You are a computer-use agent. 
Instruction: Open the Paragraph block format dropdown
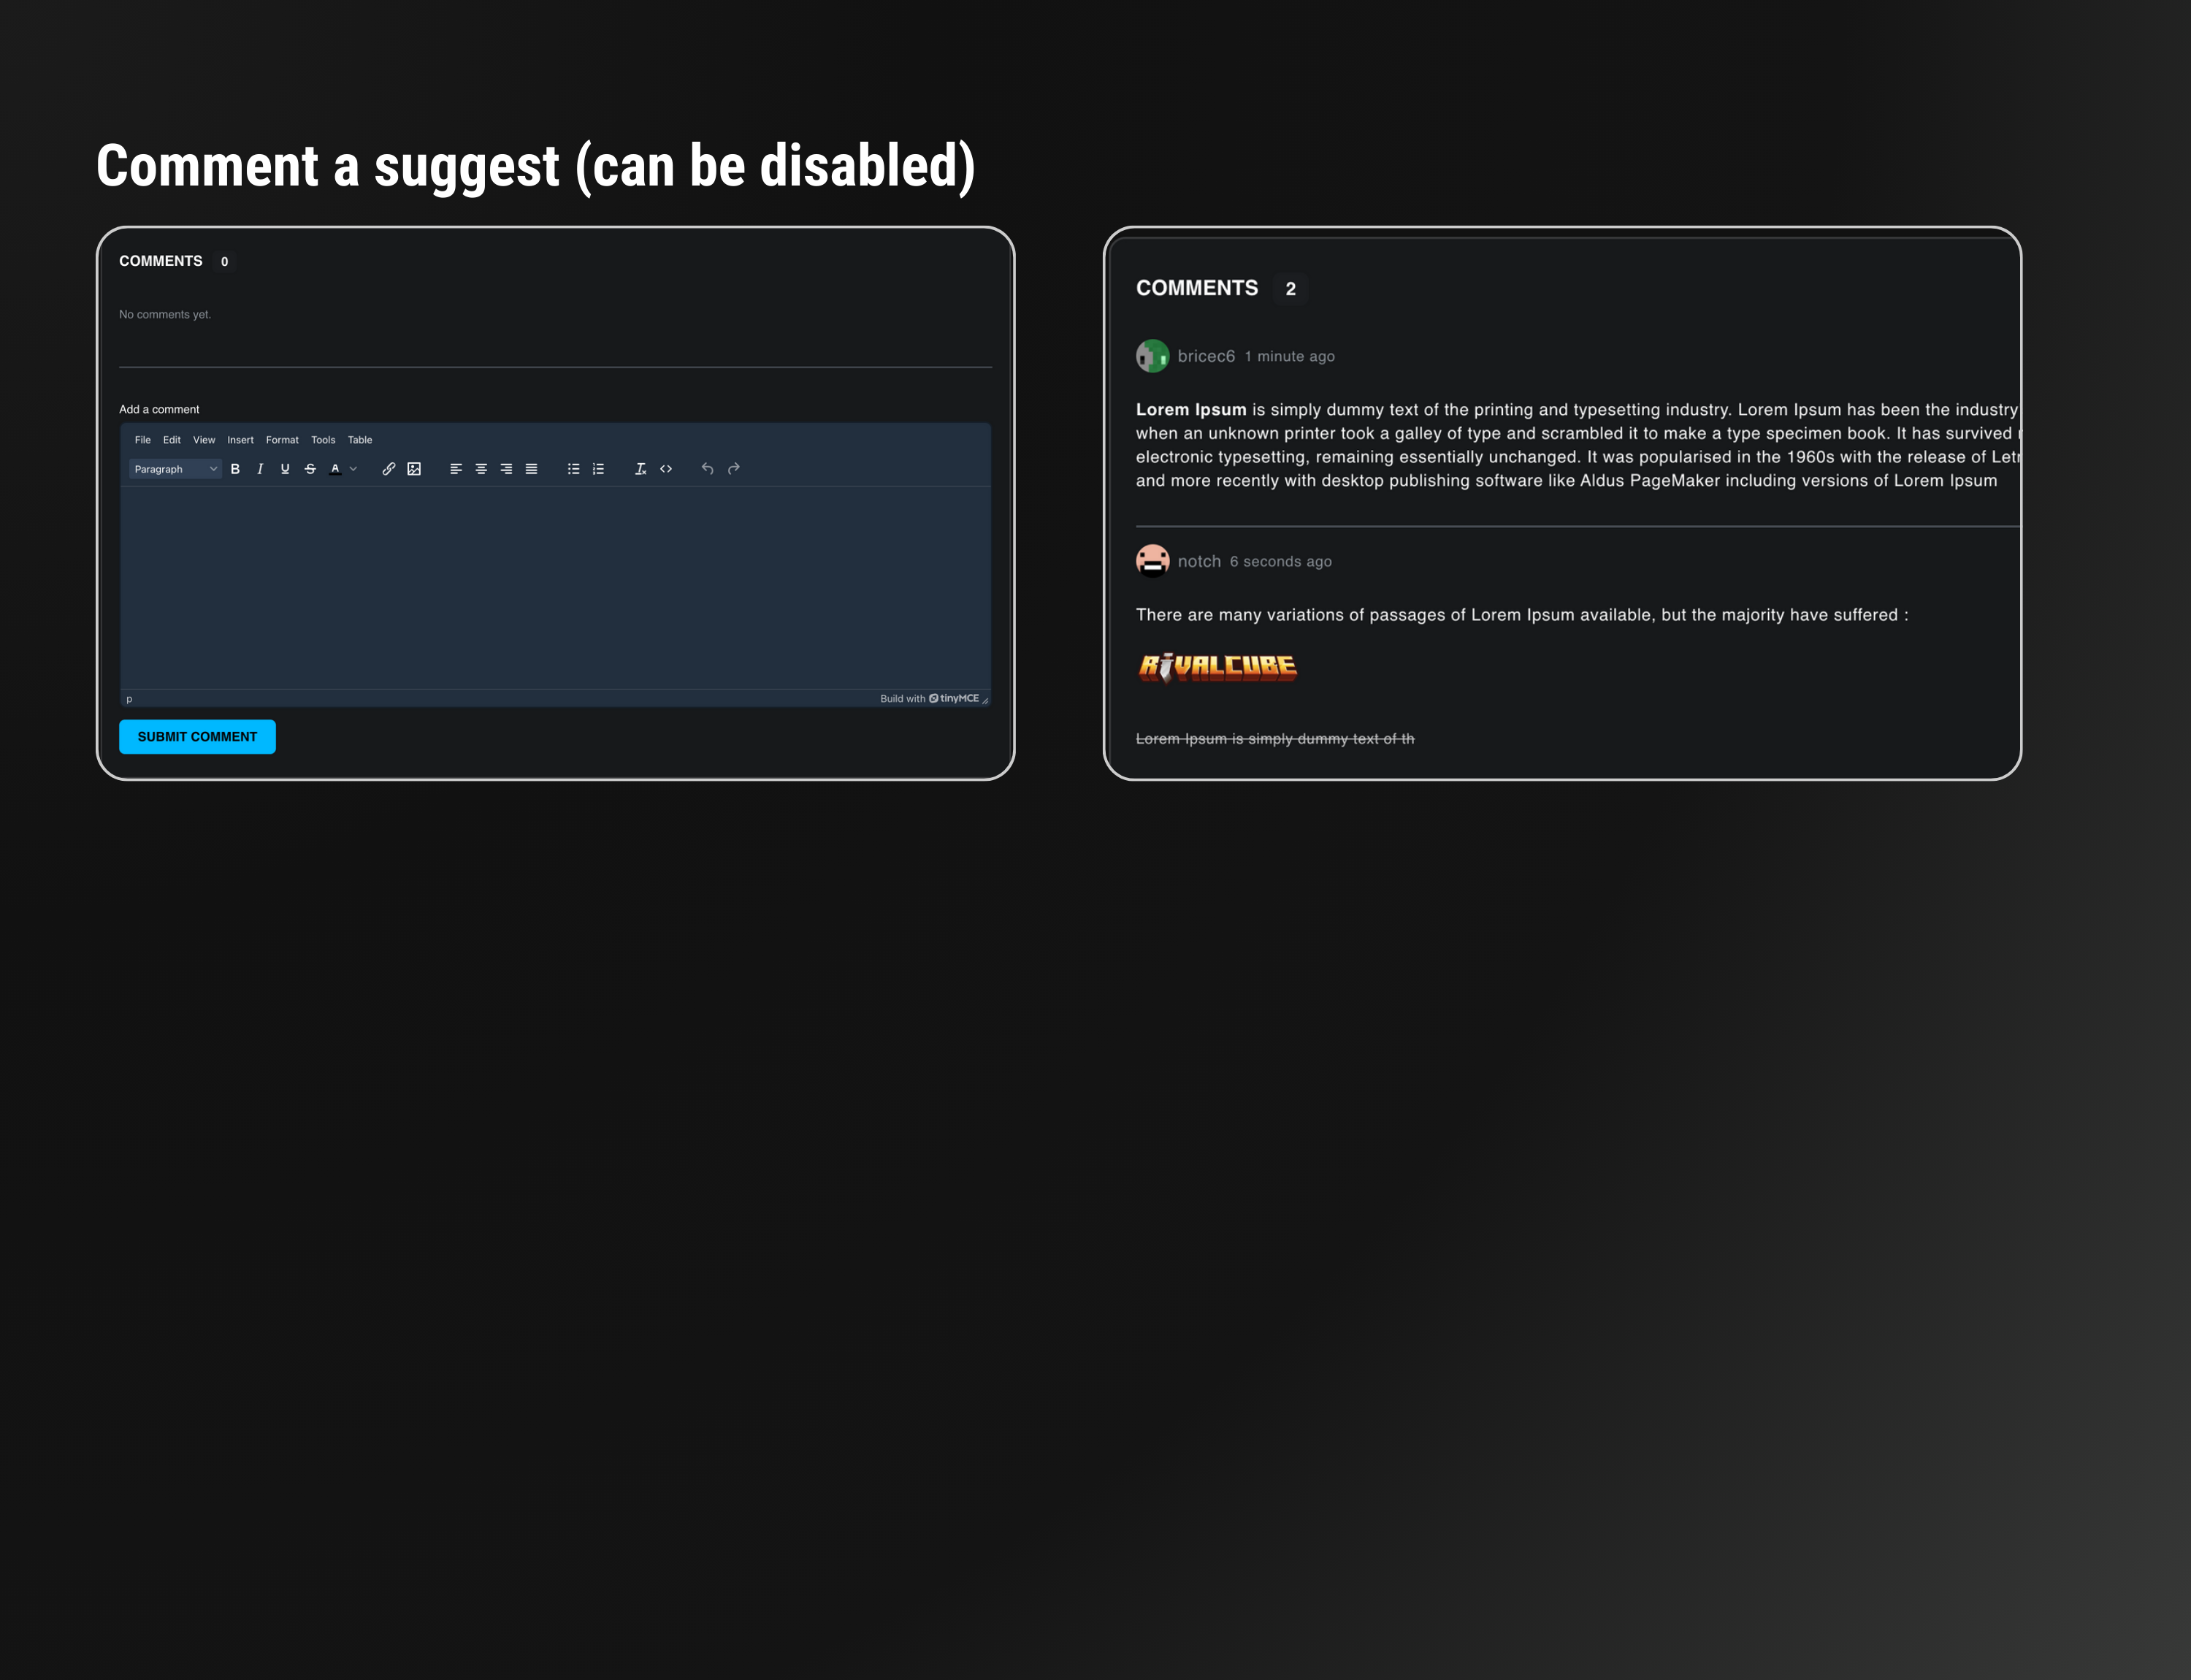pos(175,469)
